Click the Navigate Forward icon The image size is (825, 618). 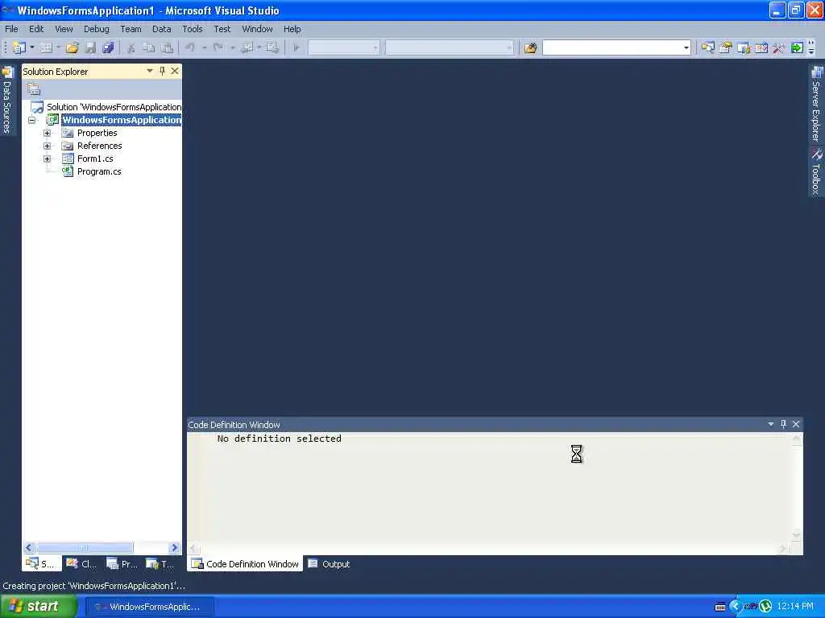272,47
